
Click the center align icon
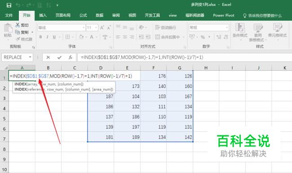[x=125, y=37]
